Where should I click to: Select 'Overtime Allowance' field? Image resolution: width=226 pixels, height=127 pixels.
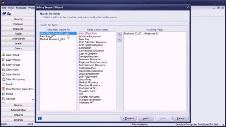tap(89, 85)
